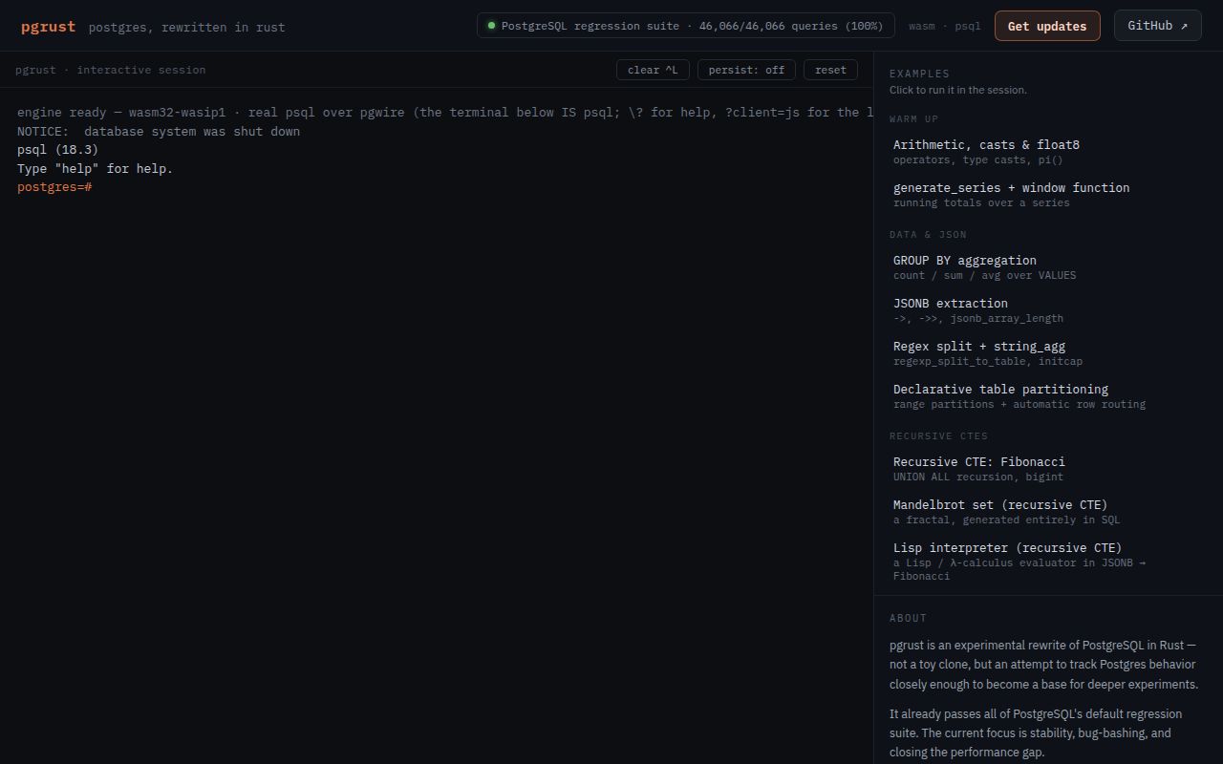Click 'running totals over a series' description
The width and height of the screenshot is (1223, 764).
(x=981, y=203)
